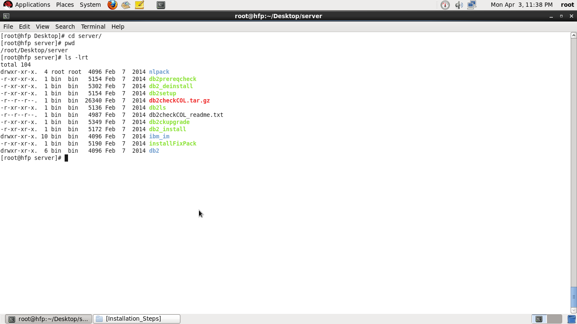Click the db2setup file name
The image size is (577, 324).
[x=163, y=93]
